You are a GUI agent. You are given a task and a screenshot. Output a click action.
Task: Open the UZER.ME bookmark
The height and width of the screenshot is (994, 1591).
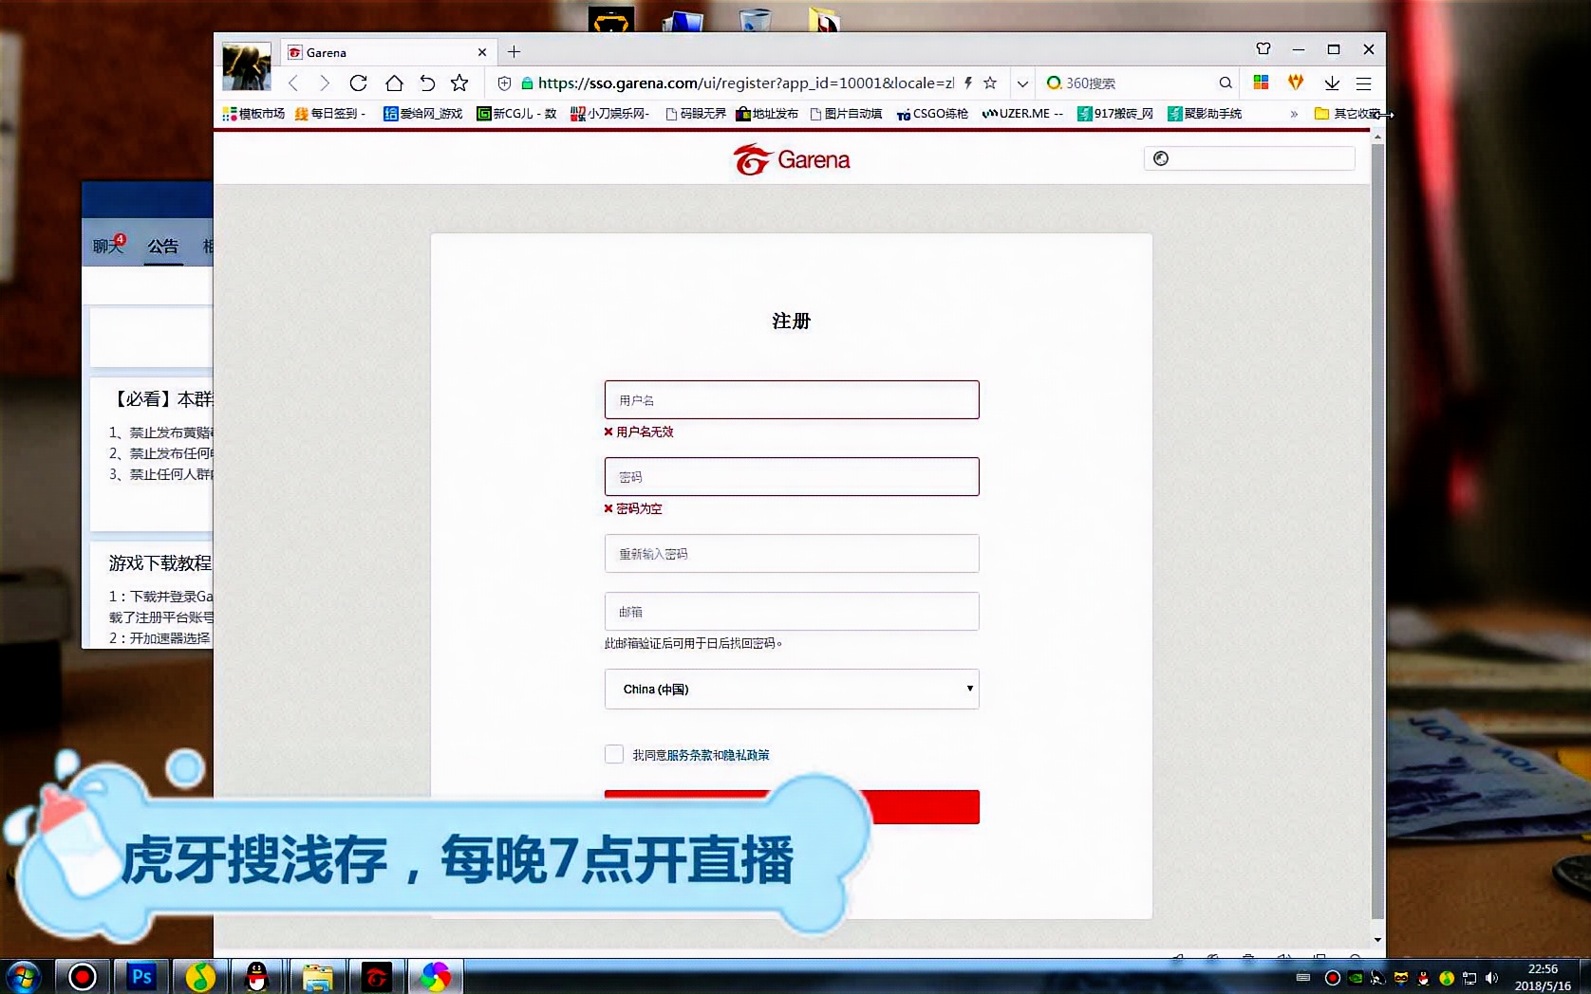(1022, 114)
